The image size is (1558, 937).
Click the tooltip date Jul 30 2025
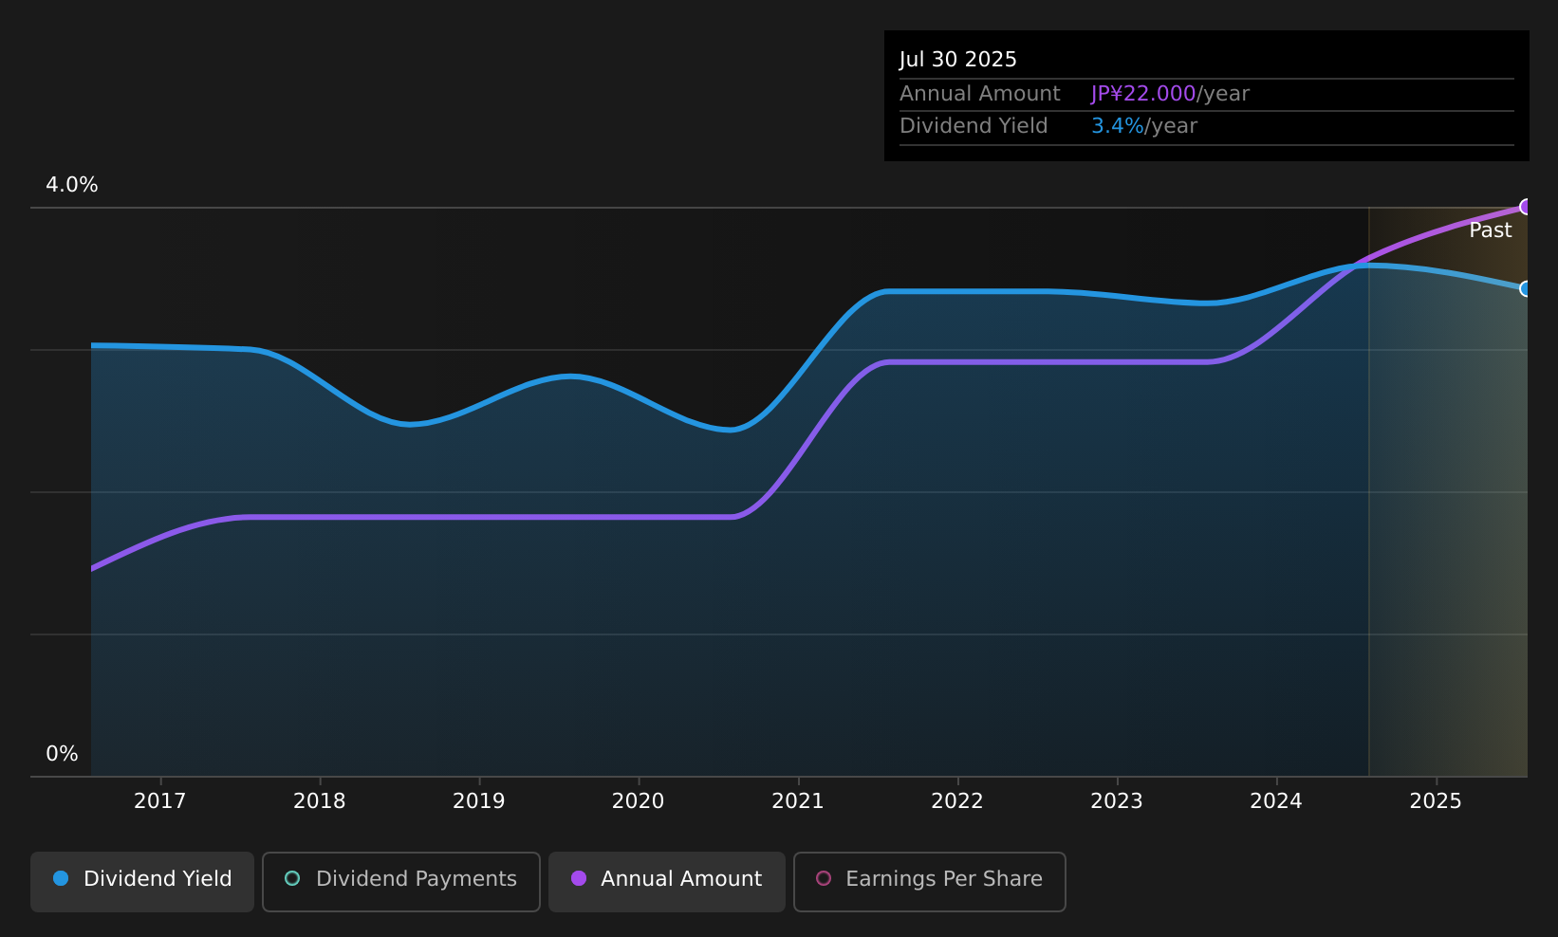coord(958,60)
